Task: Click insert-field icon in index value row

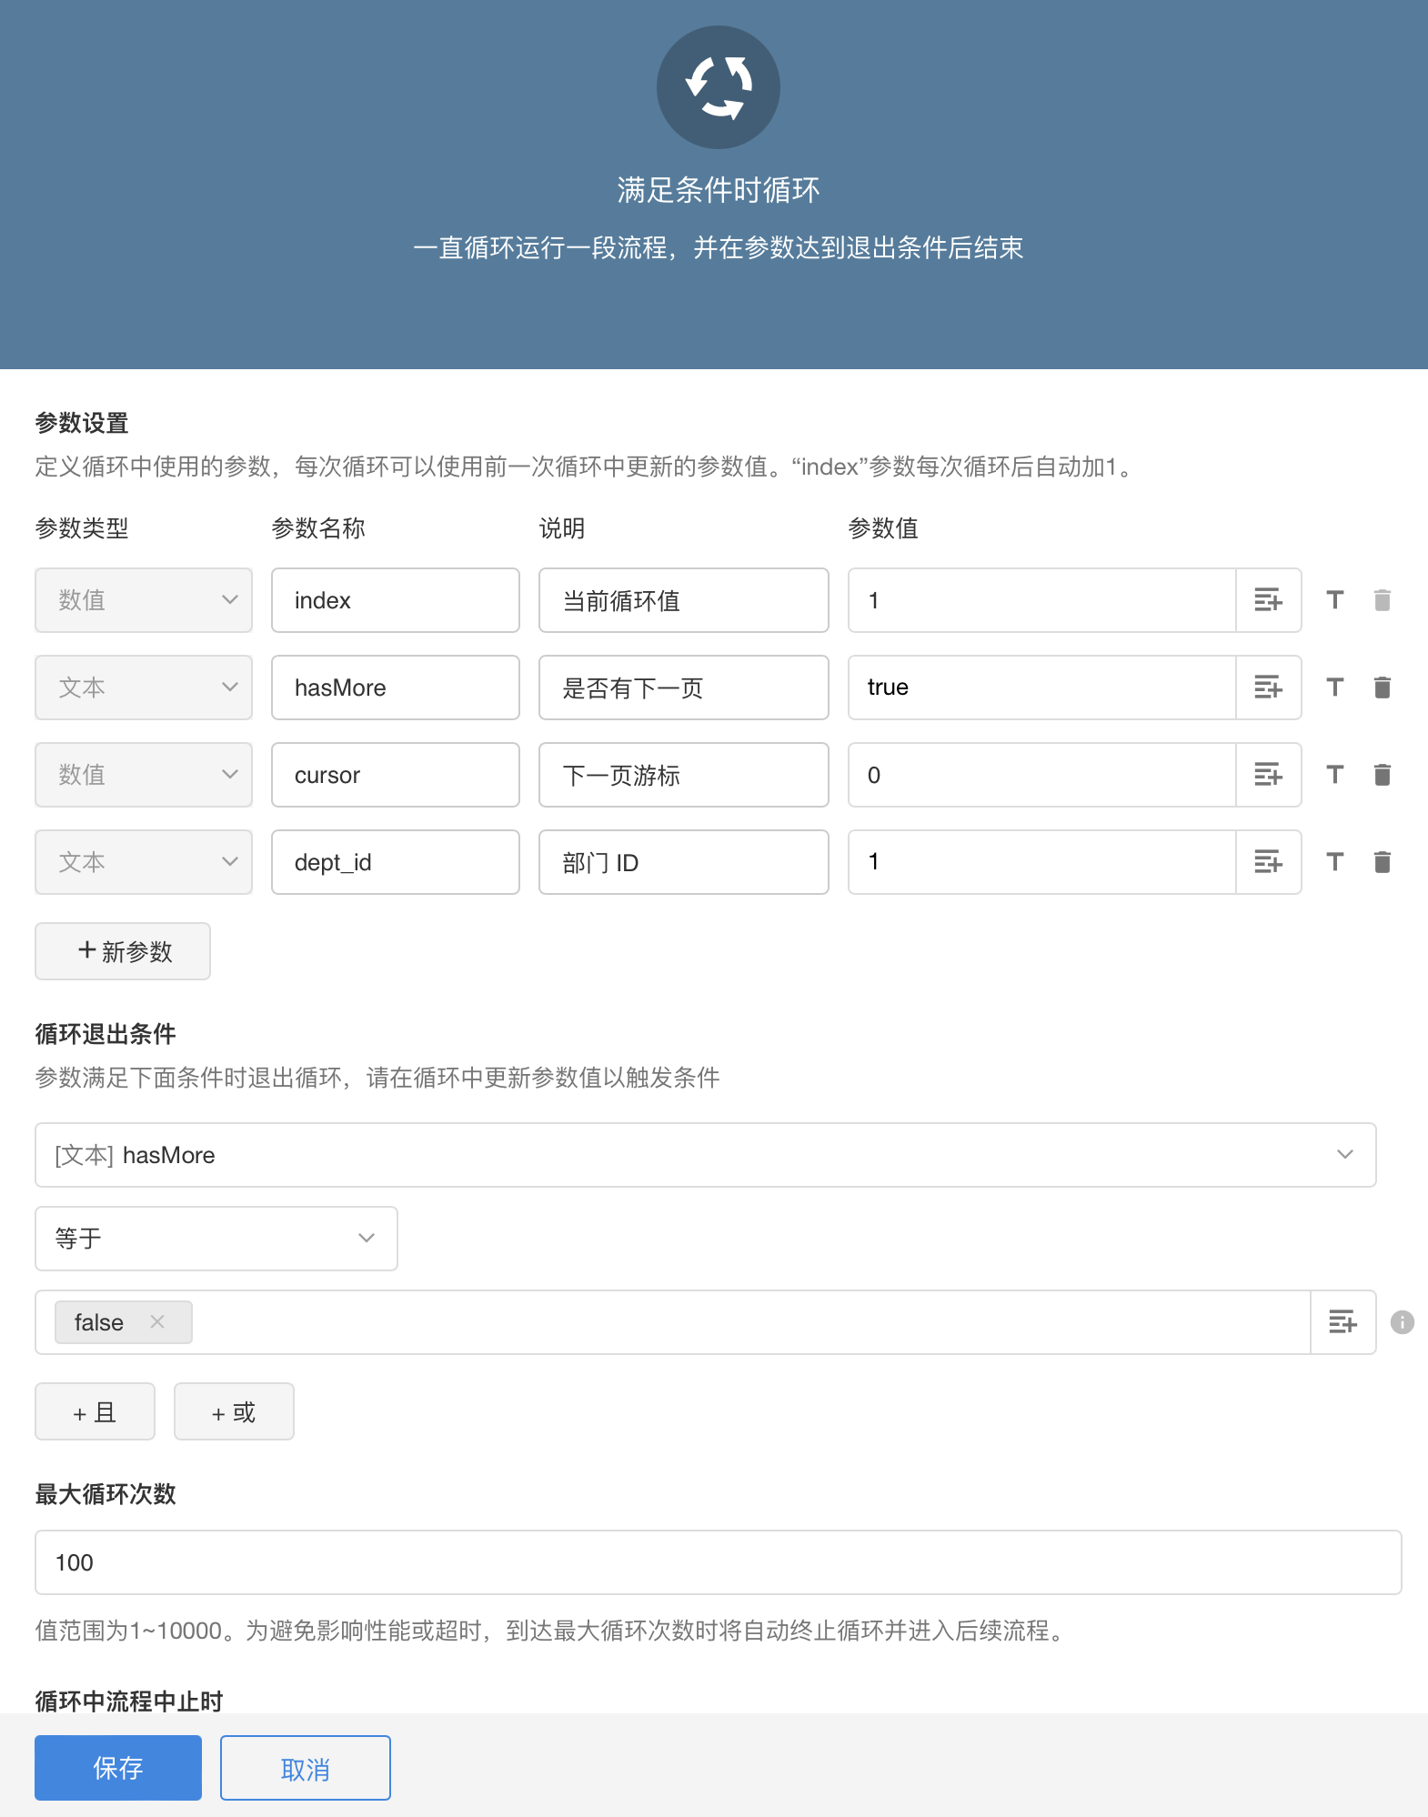Action: [x=1268, y=600]
